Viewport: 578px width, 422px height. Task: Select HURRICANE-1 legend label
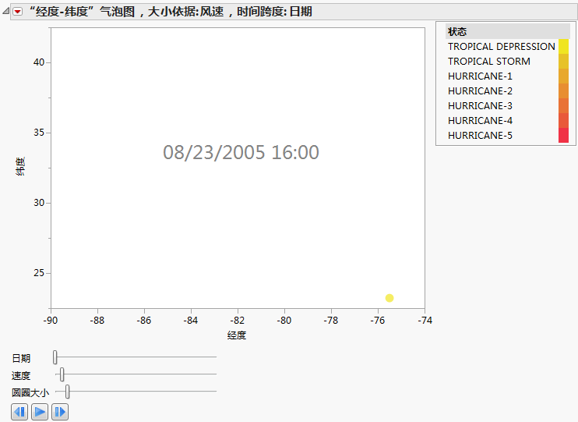point(480,76)
